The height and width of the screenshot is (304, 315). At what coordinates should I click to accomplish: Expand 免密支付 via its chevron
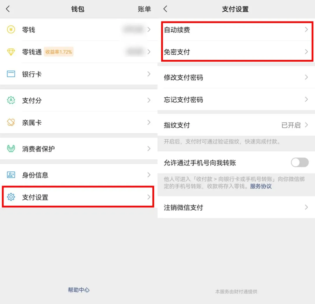pos(306,52)
